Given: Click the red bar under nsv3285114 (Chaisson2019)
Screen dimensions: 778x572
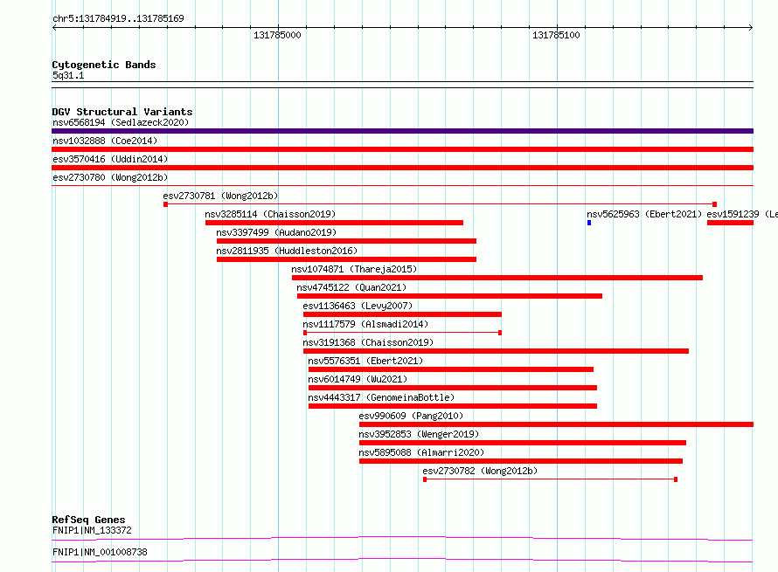Looking at the screenshot, I should tap(335, 223).
